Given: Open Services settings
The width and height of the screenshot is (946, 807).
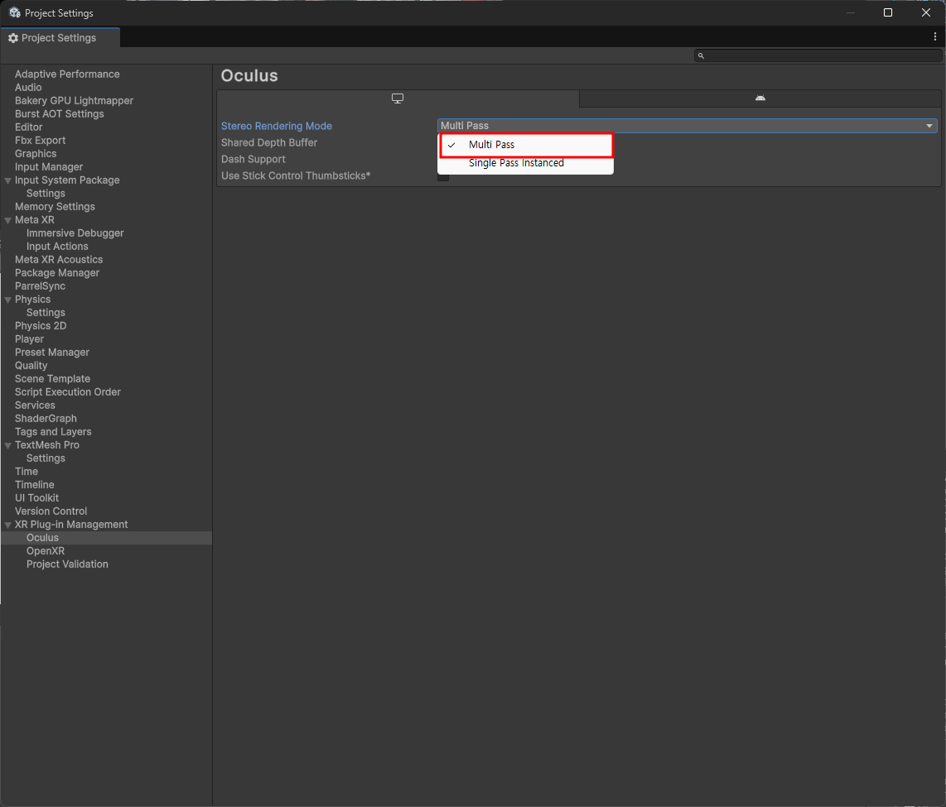Looking at the screenshot, I should coord(35,406).
